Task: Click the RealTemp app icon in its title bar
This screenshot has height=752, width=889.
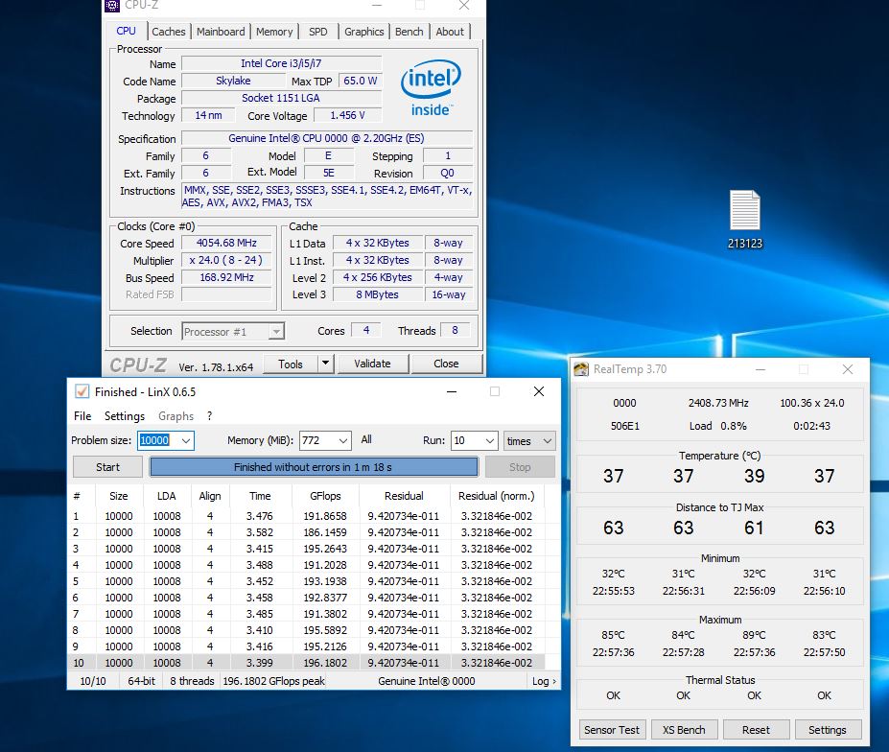Action: click(x=581, y=369)
